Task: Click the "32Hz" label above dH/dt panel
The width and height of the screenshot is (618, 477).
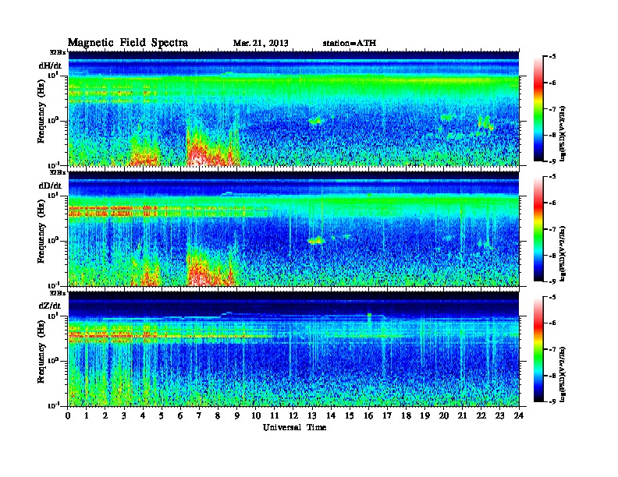Action: click(x=58, y=52)
